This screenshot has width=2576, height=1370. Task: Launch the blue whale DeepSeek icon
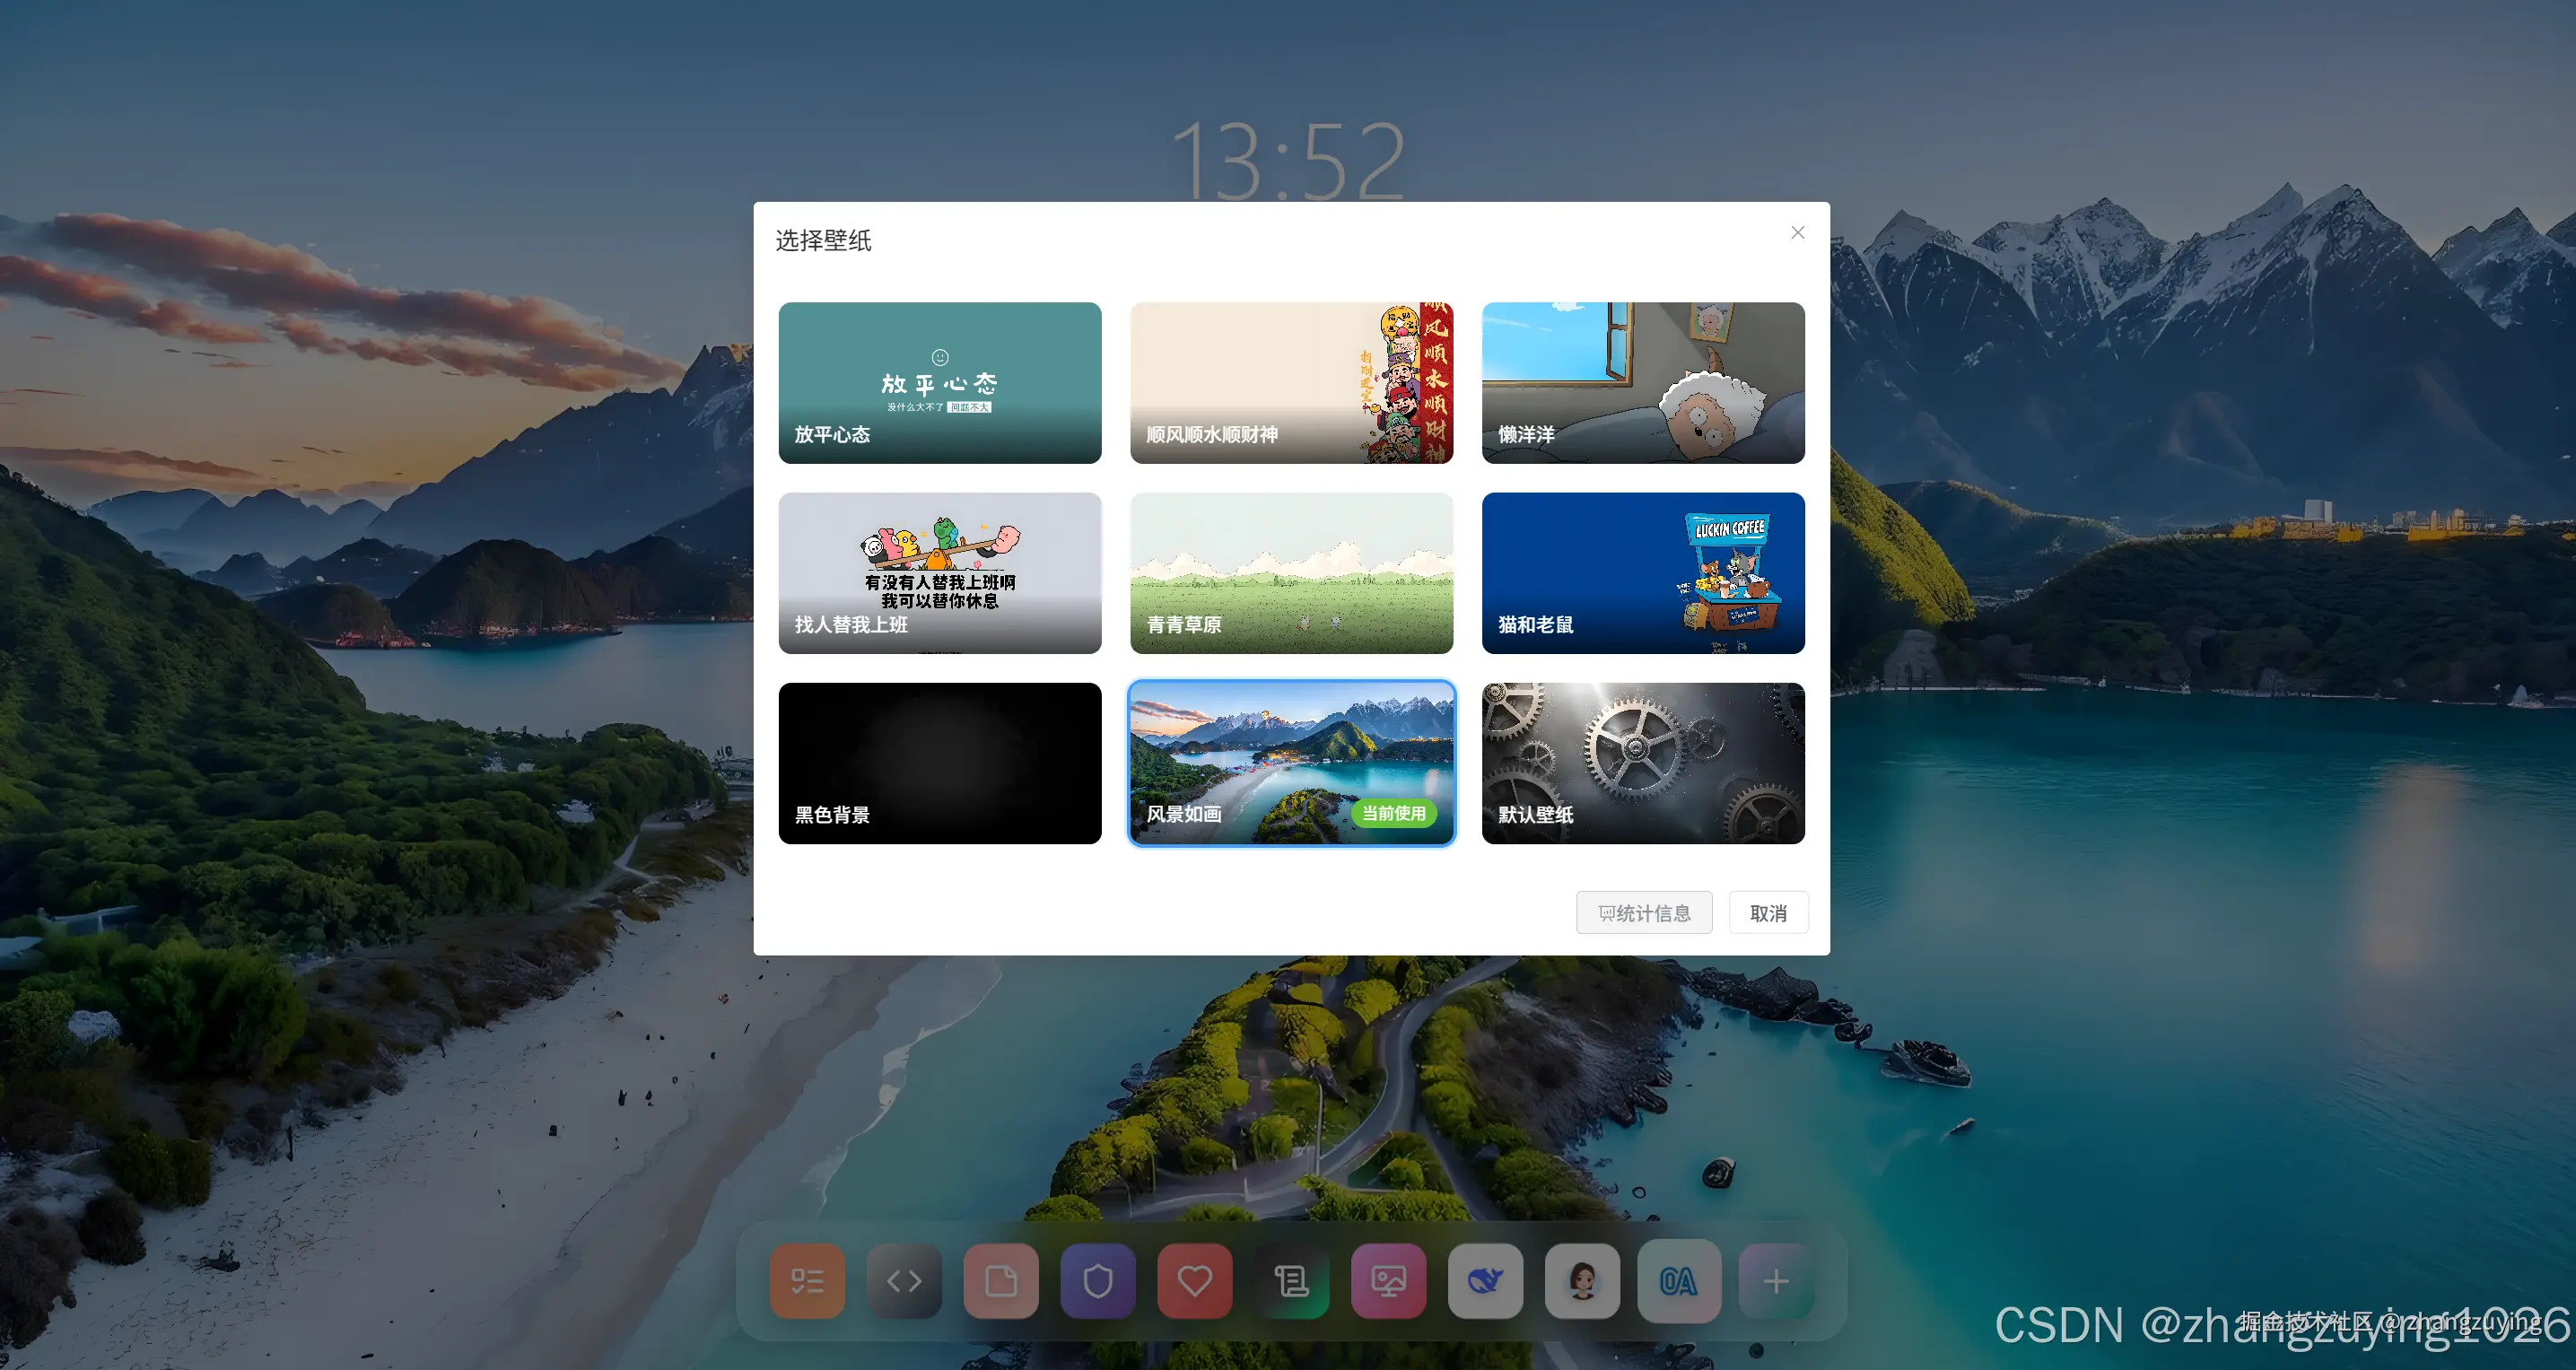click(1485, 1281)
